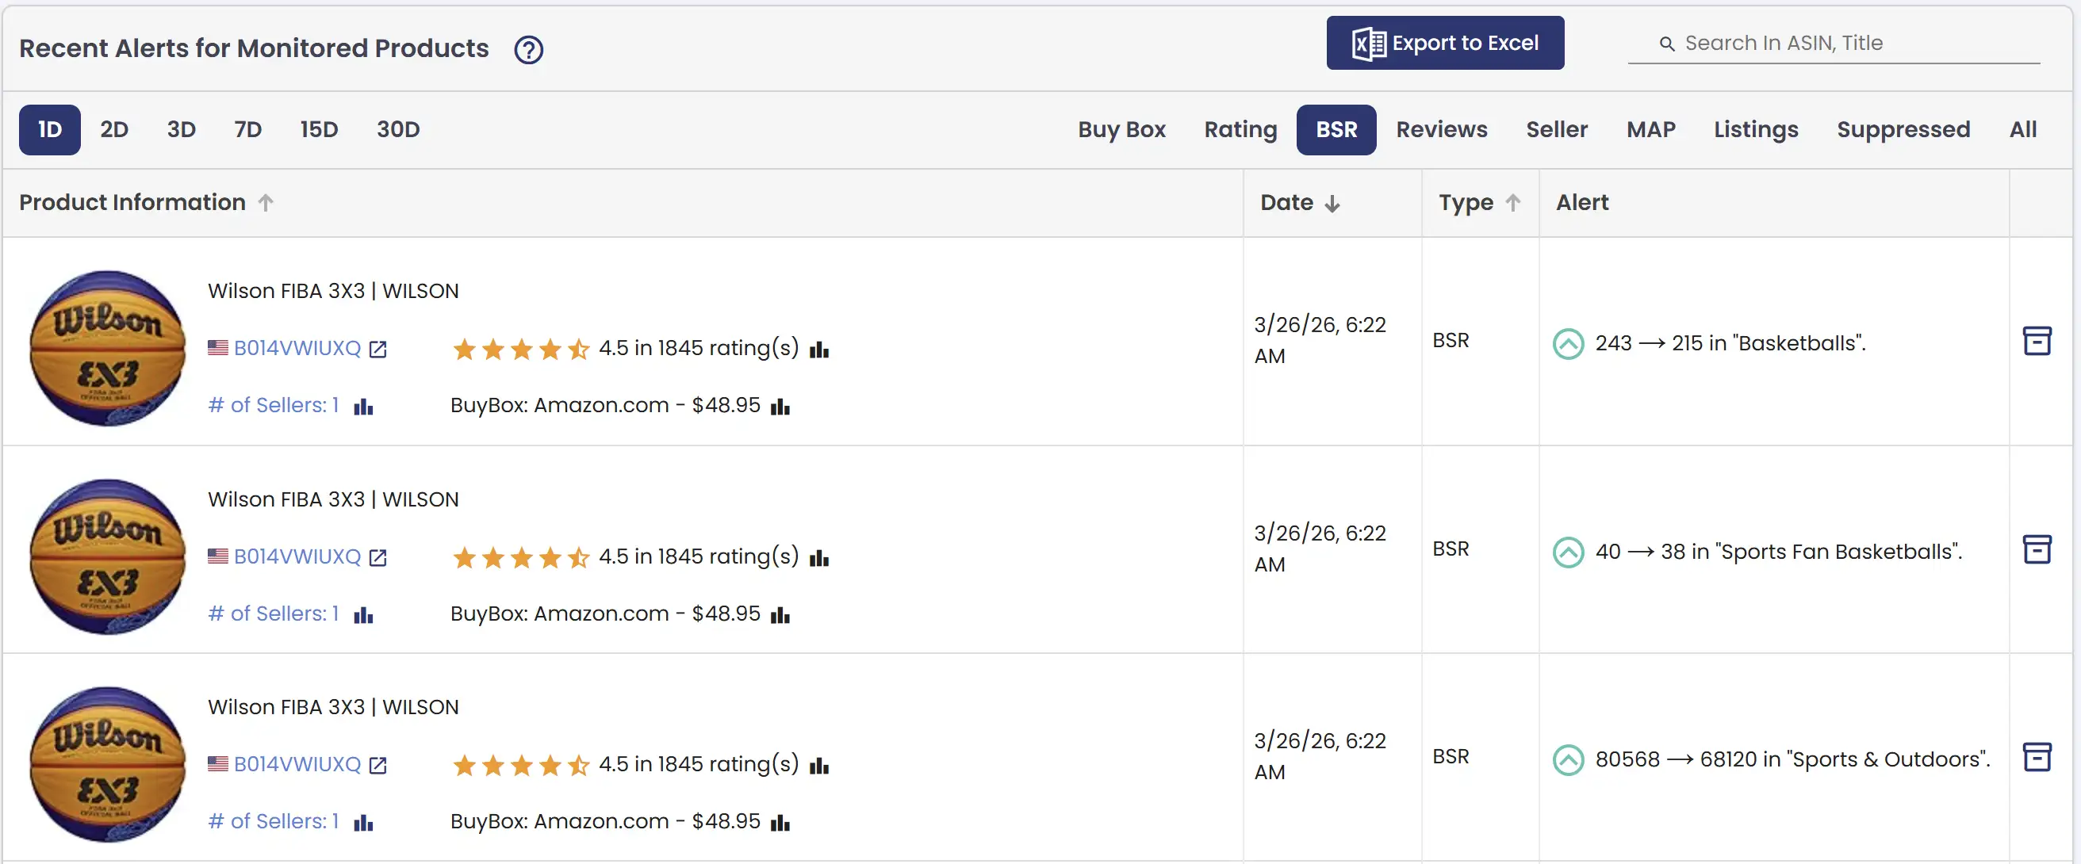Open BuyBox price chart in second row
2081x864 pixels.
780,614
